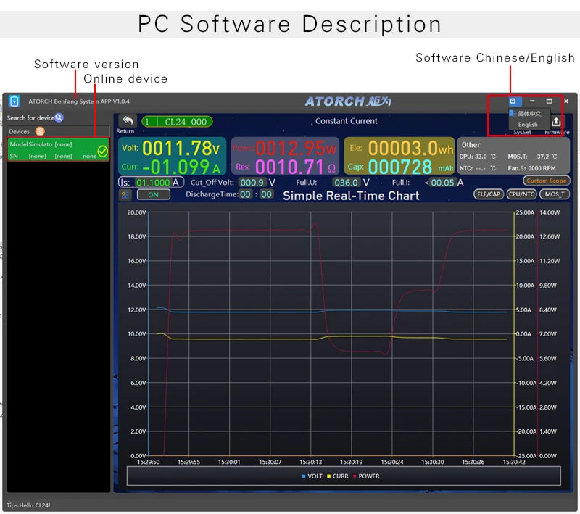Click the ELE/CAP chart button
Screen dimensions: 580x514
tap(488, 194)
